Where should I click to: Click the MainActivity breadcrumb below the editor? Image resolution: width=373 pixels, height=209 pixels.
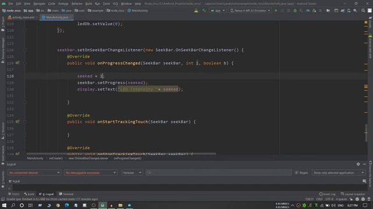coord(35,158)
